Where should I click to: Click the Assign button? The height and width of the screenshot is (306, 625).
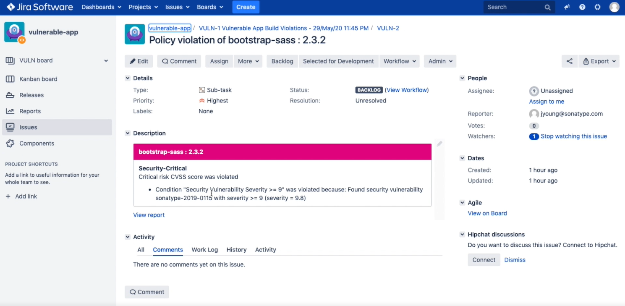[219, 61]
